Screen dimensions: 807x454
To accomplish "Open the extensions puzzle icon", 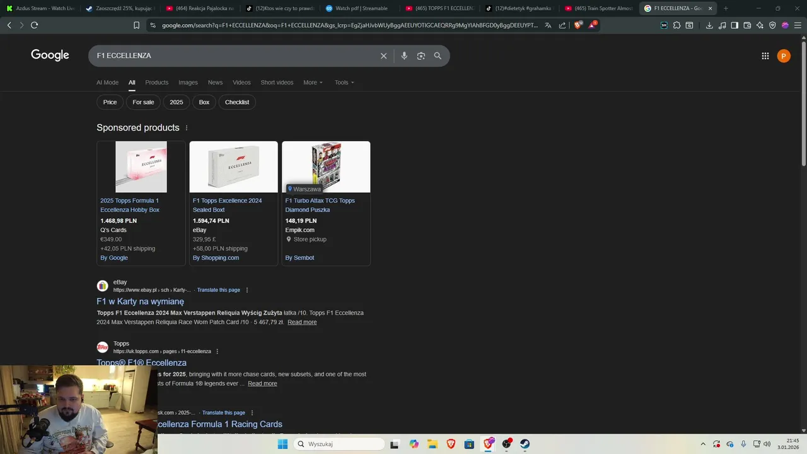I will [x=676, y=25].
